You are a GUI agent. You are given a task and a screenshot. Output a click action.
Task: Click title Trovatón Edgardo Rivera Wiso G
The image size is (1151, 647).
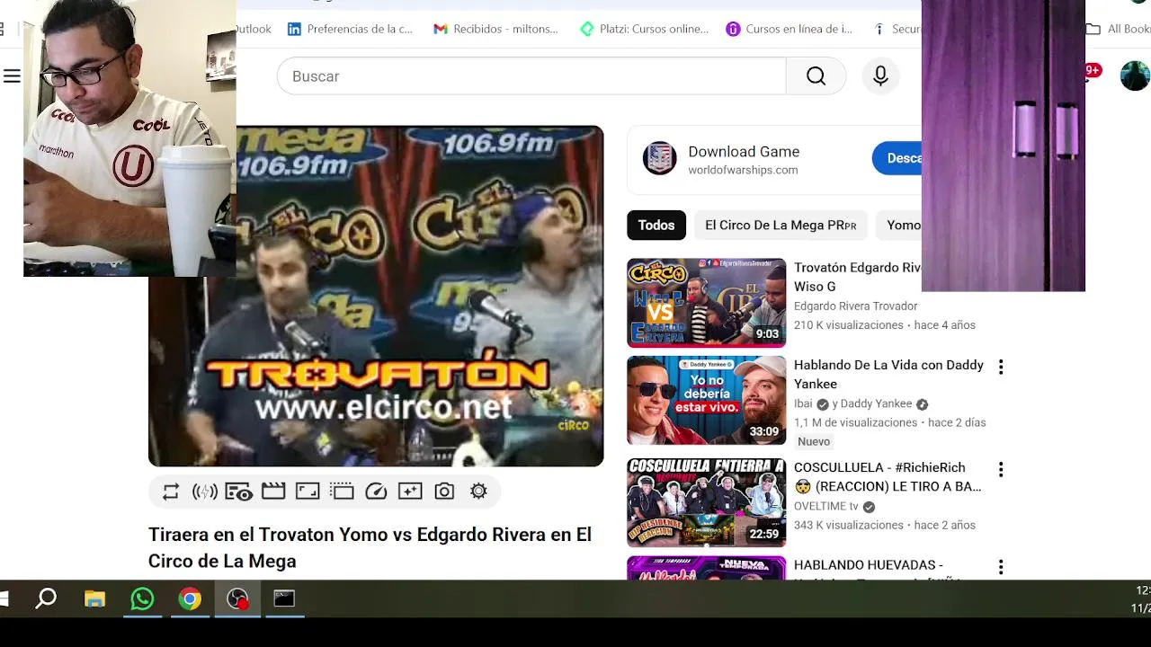pos(857,277)
